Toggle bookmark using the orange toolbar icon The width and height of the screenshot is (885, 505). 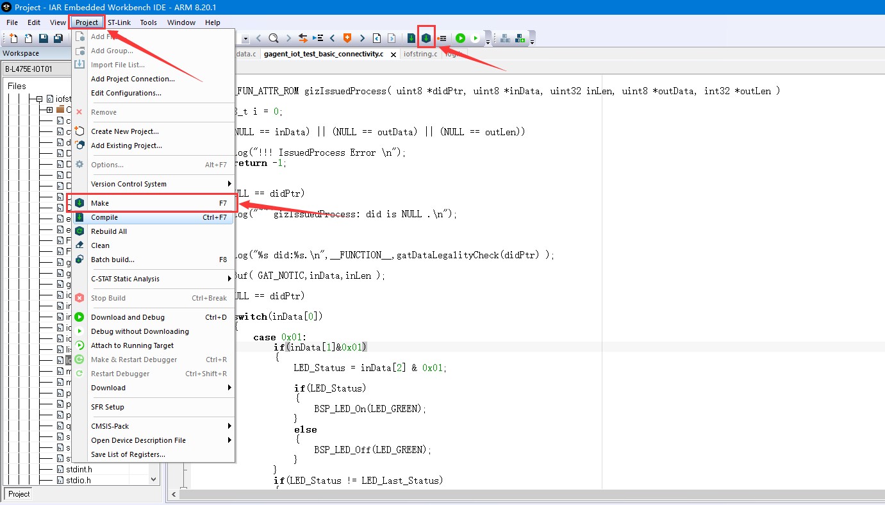tap(347, 38)
